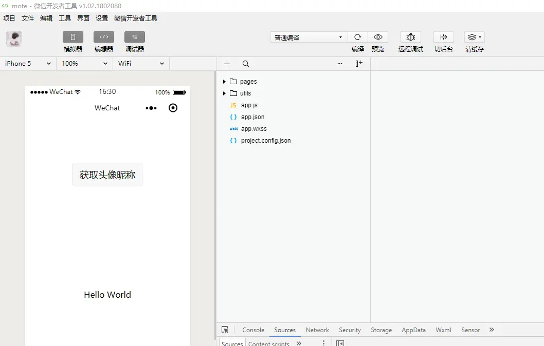The height and width of the screenshot is (346, 544).
Task: Click the 切后台 switch background icon
Action: (x=444, y=37)
